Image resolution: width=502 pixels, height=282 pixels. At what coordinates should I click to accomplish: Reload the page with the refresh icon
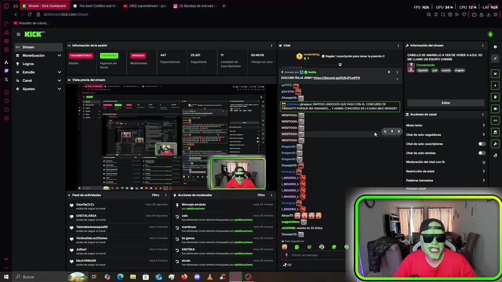(29, 14)
